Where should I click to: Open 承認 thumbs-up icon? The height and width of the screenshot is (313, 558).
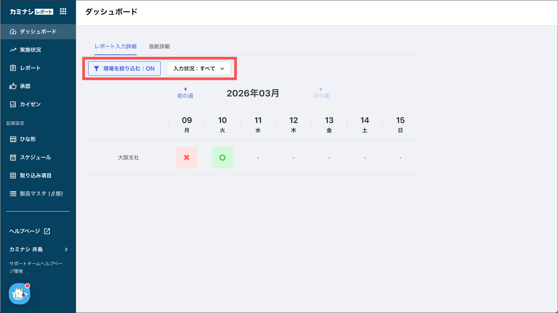tap(13, 86)
